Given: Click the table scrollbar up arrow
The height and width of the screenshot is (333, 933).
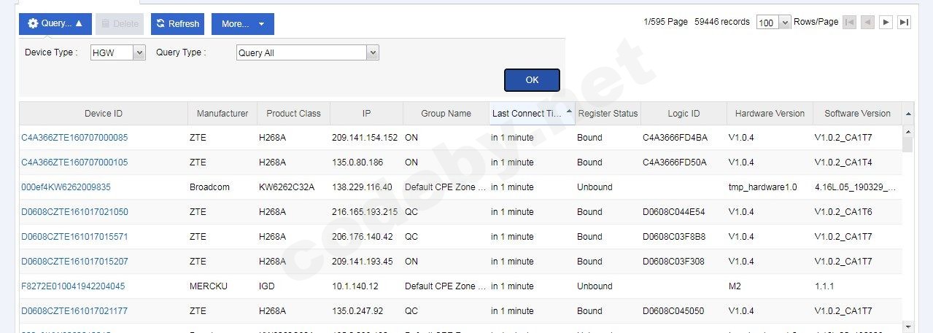Looking at the screenshot, I should [908, 132].
